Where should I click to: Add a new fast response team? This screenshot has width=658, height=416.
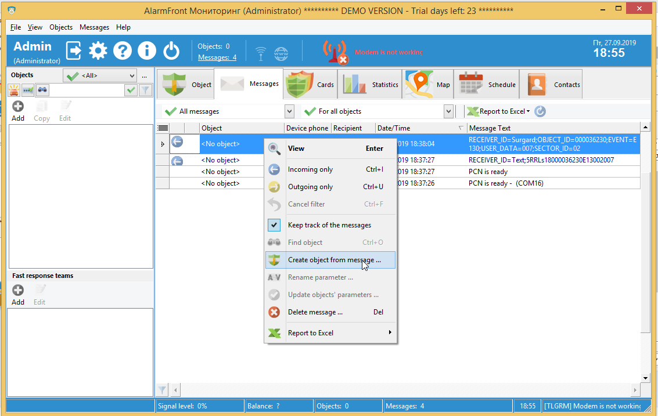tap(17, 295)
